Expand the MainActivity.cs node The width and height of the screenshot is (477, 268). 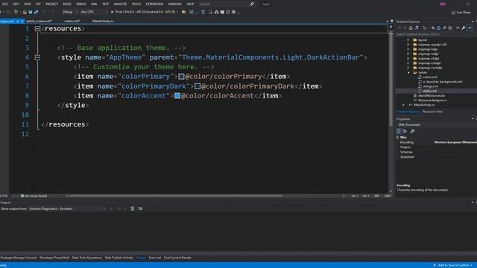pyautogui.click(x=404, y=105)
